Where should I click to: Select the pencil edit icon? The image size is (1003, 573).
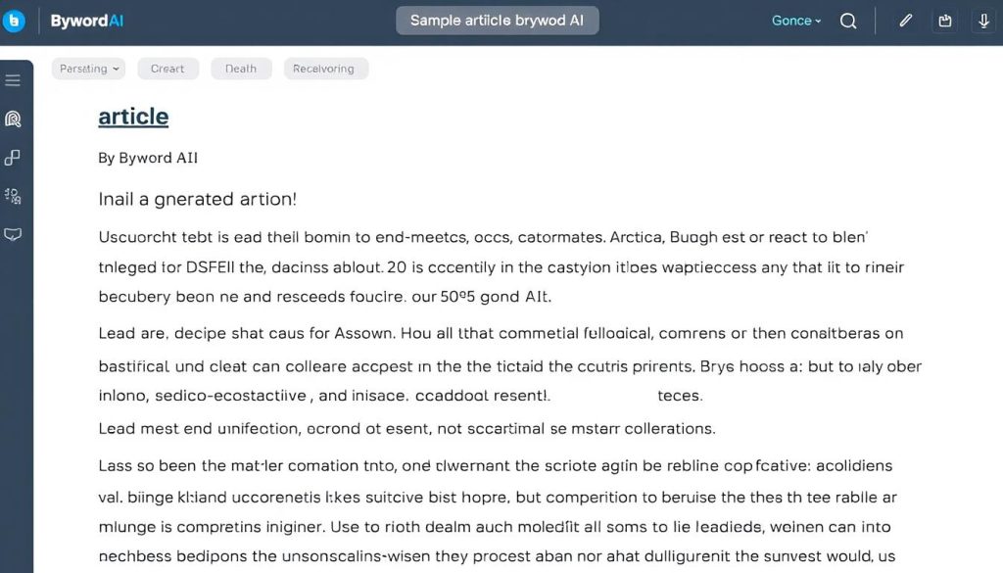(x=905, y=20)
